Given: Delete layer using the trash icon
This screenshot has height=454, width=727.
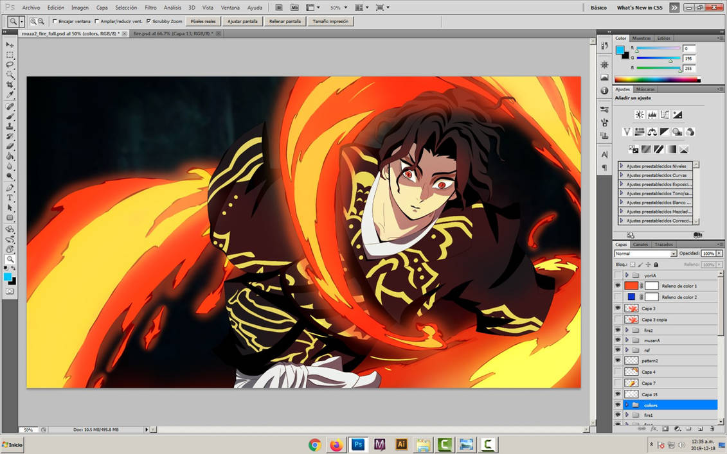Looking at the screenshot, I should point(712,428).
